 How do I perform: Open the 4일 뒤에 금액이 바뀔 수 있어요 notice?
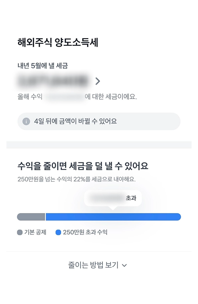click(x=99, y=121)
